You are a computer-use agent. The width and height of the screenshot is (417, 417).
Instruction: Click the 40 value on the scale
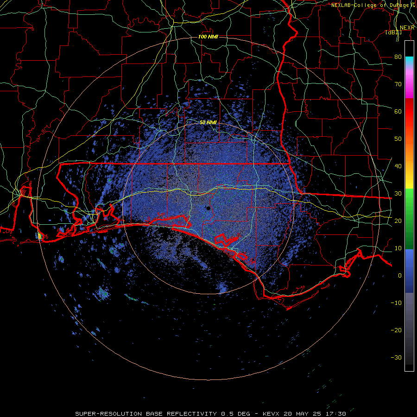pyautogui.click(x=398, y=166)
